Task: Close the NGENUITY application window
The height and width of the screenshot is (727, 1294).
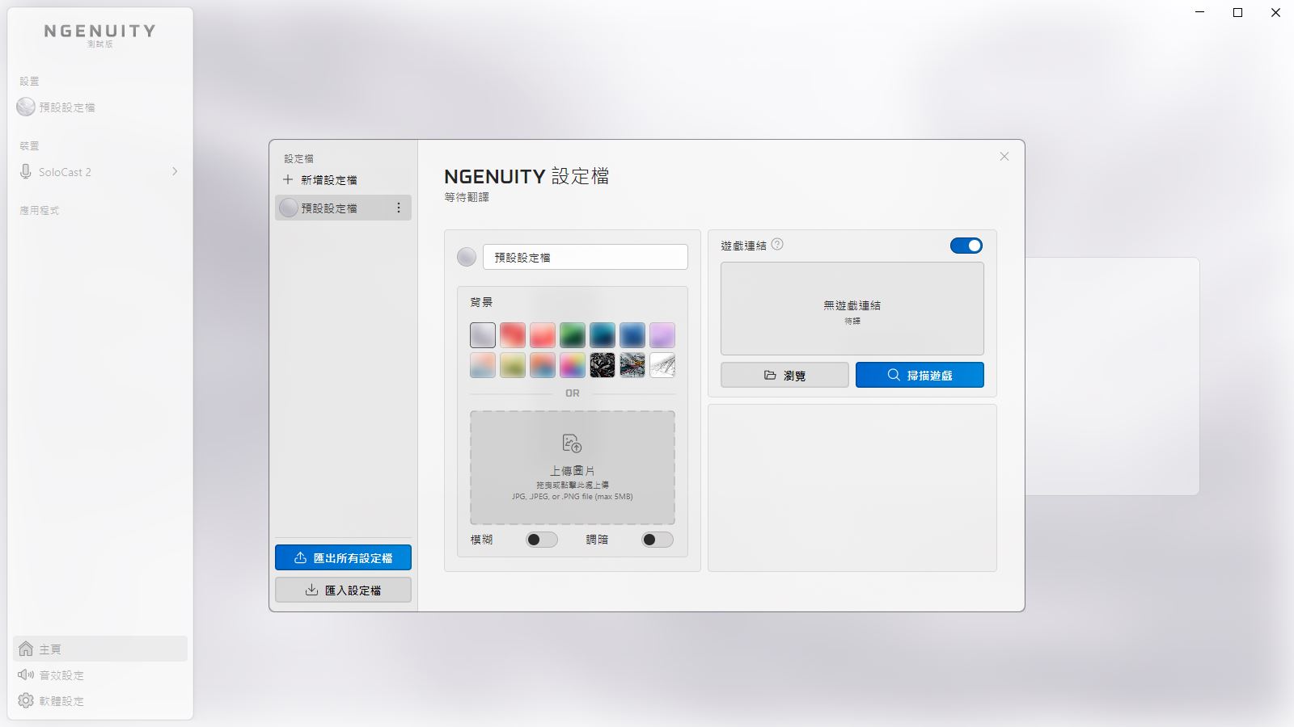Action: click(x=1275, y=12)
